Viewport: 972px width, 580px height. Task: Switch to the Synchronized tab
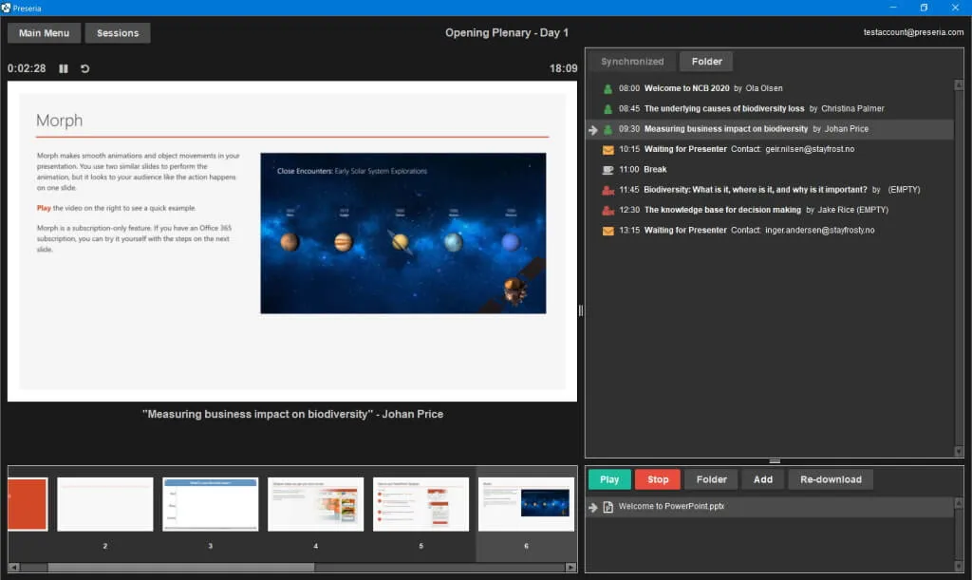[632, 62]
